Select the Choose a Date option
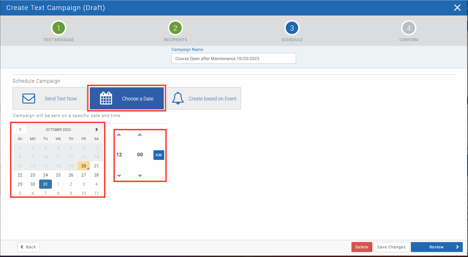 coord(127,98)
